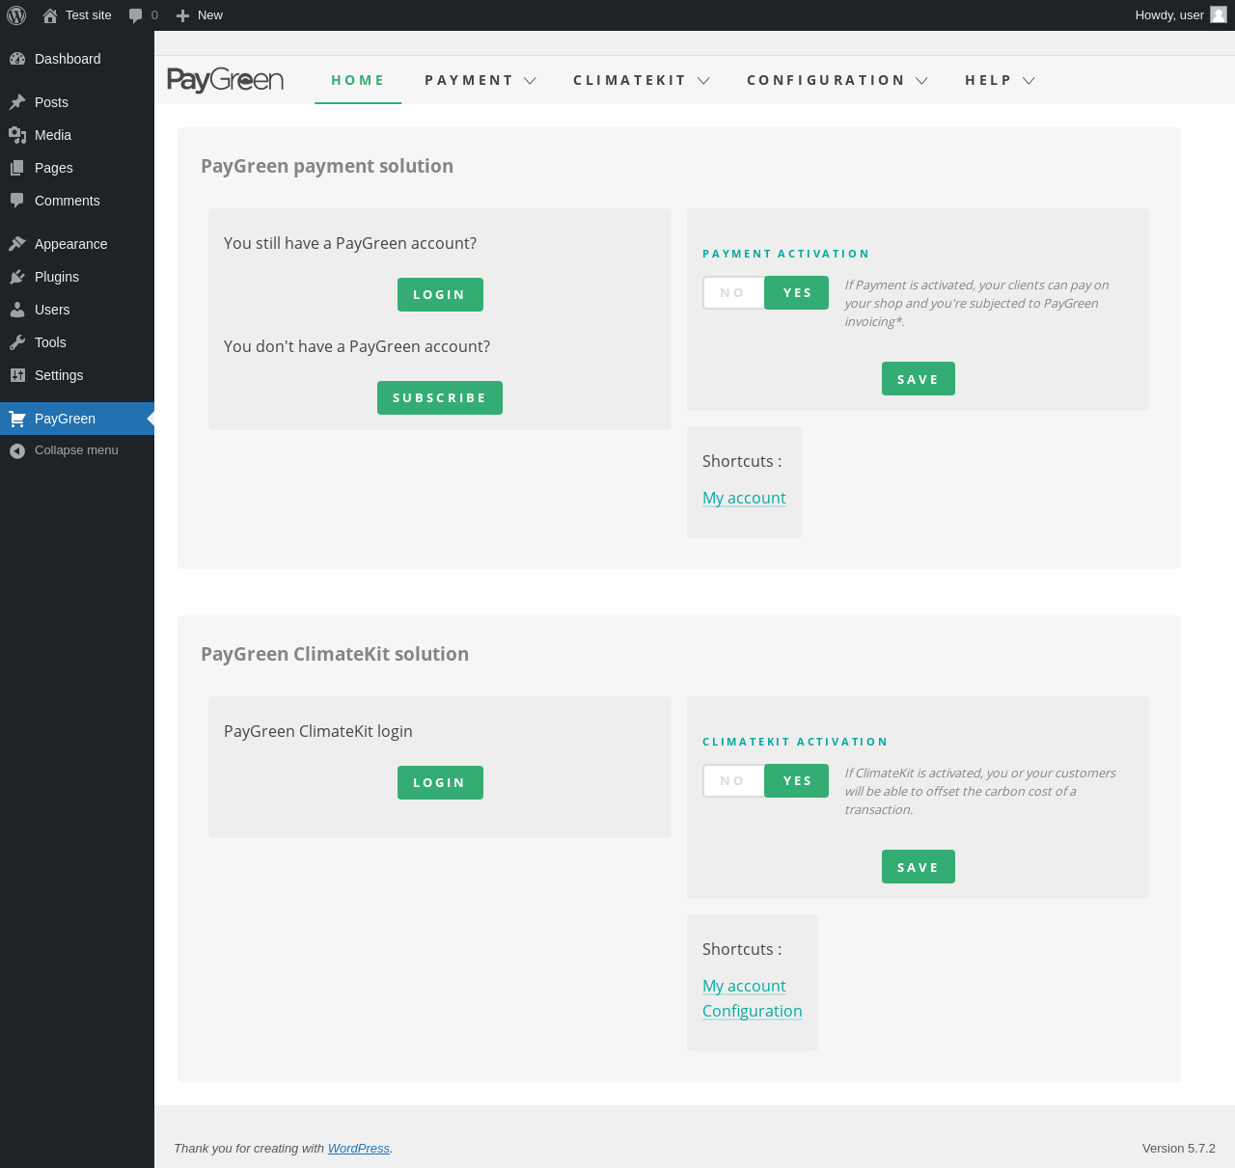The width and height of the screenshot is (1235, 1168).
Task: Open the Tools menu item
Action: tap(77, 342)
